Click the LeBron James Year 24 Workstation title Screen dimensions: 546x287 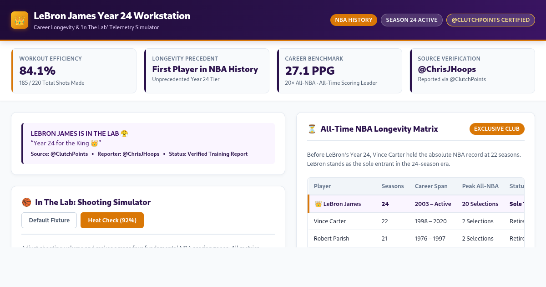point(112,16)
